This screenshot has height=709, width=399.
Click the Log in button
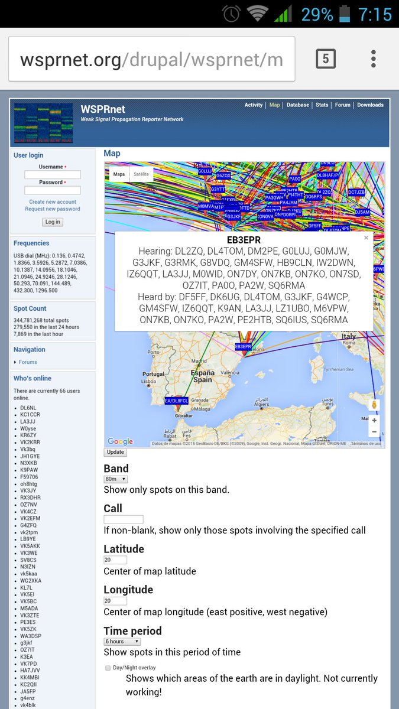(x=53, y=222)
